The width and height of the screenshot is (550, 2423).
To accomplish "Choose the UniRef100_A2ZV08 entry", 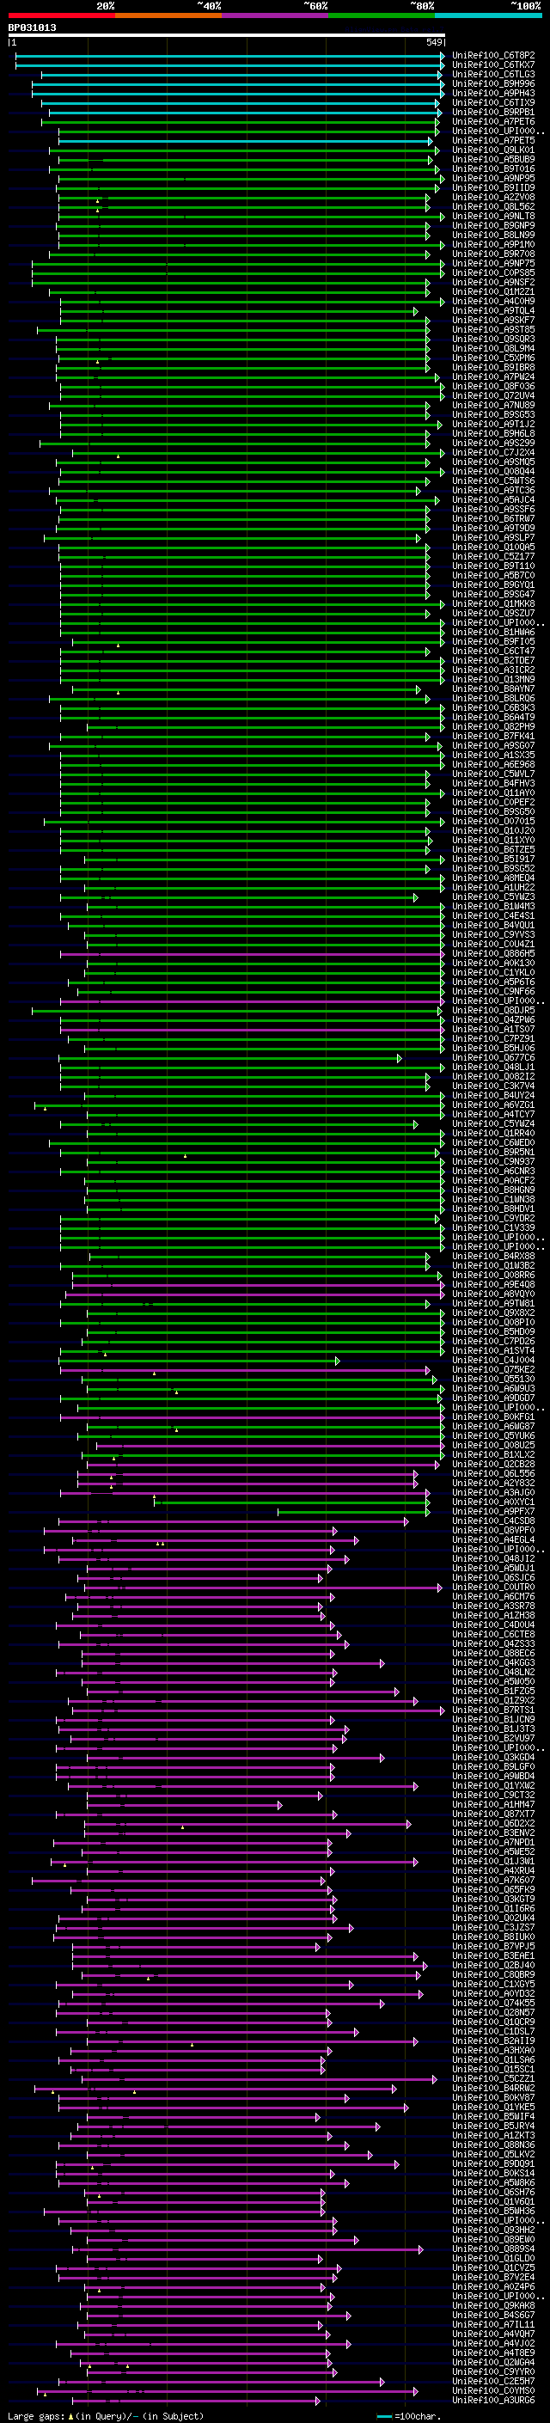I will coord(493,198).
